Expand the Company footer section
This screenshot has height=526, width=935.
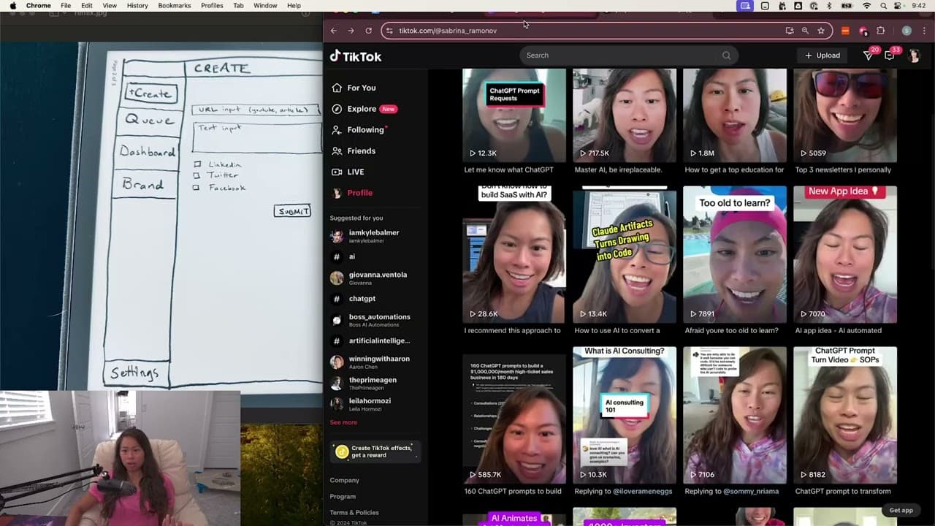(x=344, y=480)
